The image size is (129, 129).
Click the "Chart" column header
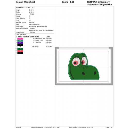48,37
